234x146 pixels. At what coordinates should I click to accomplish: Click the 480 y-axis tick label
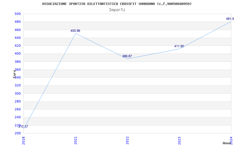18,22
